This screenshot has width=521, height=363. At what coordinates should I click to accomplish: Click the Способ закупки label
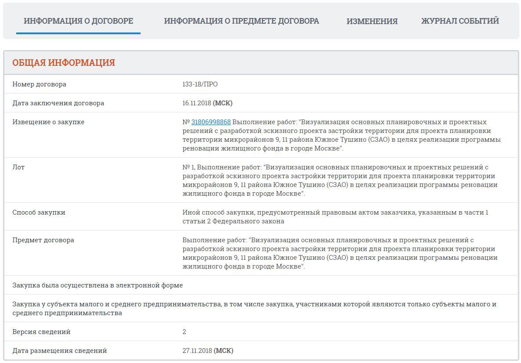point(39,212)
